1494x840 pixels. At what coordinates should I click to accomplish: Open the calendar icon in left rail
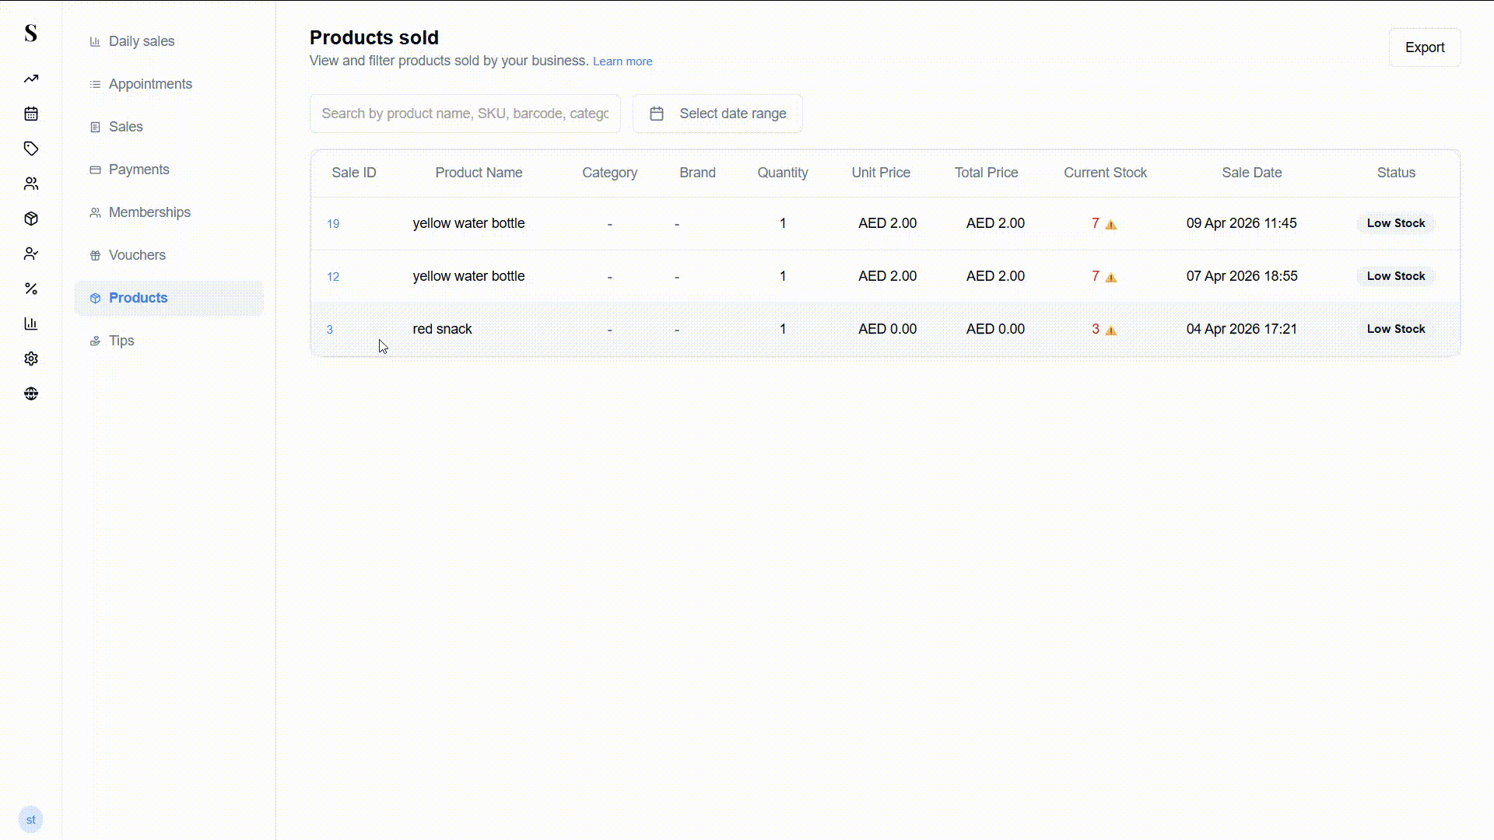(x=31, y=114)
